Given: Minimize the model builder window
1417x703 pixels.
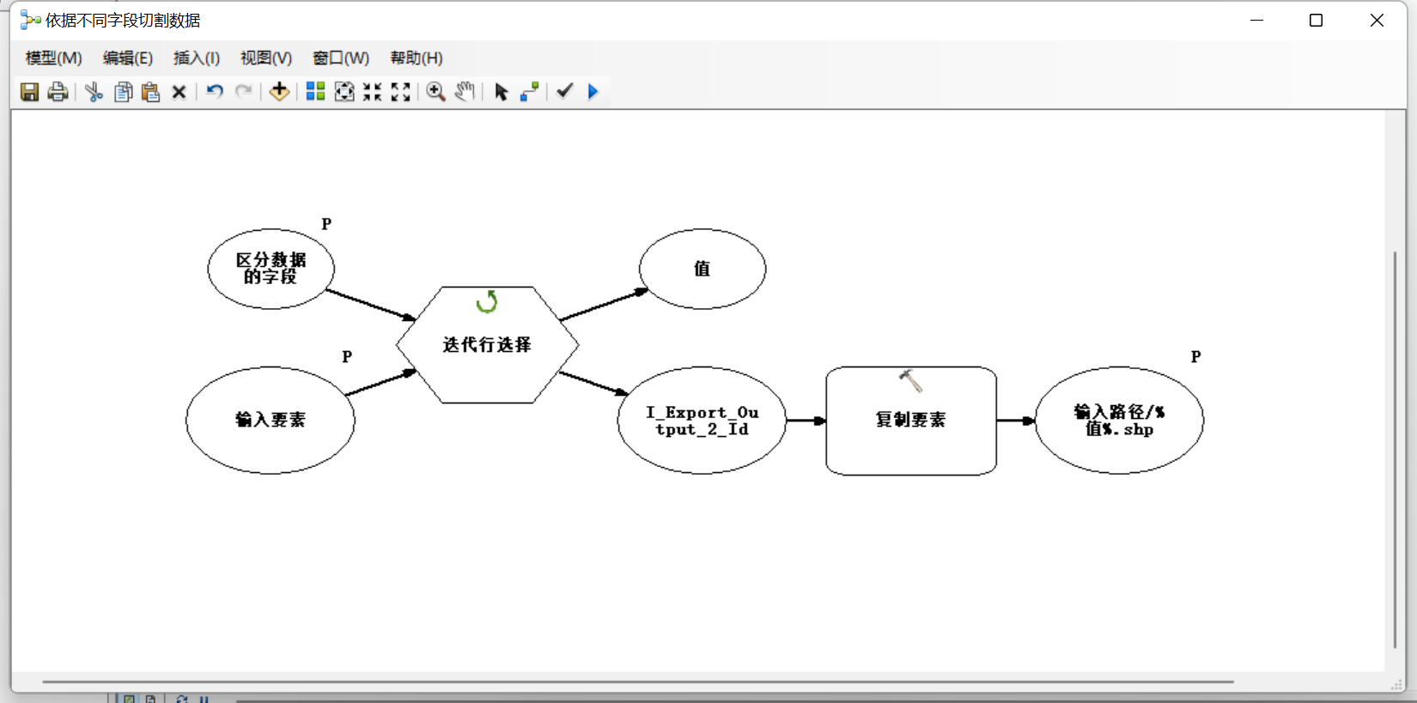Looking at the screenshot, I should [x=1256, y=20].
